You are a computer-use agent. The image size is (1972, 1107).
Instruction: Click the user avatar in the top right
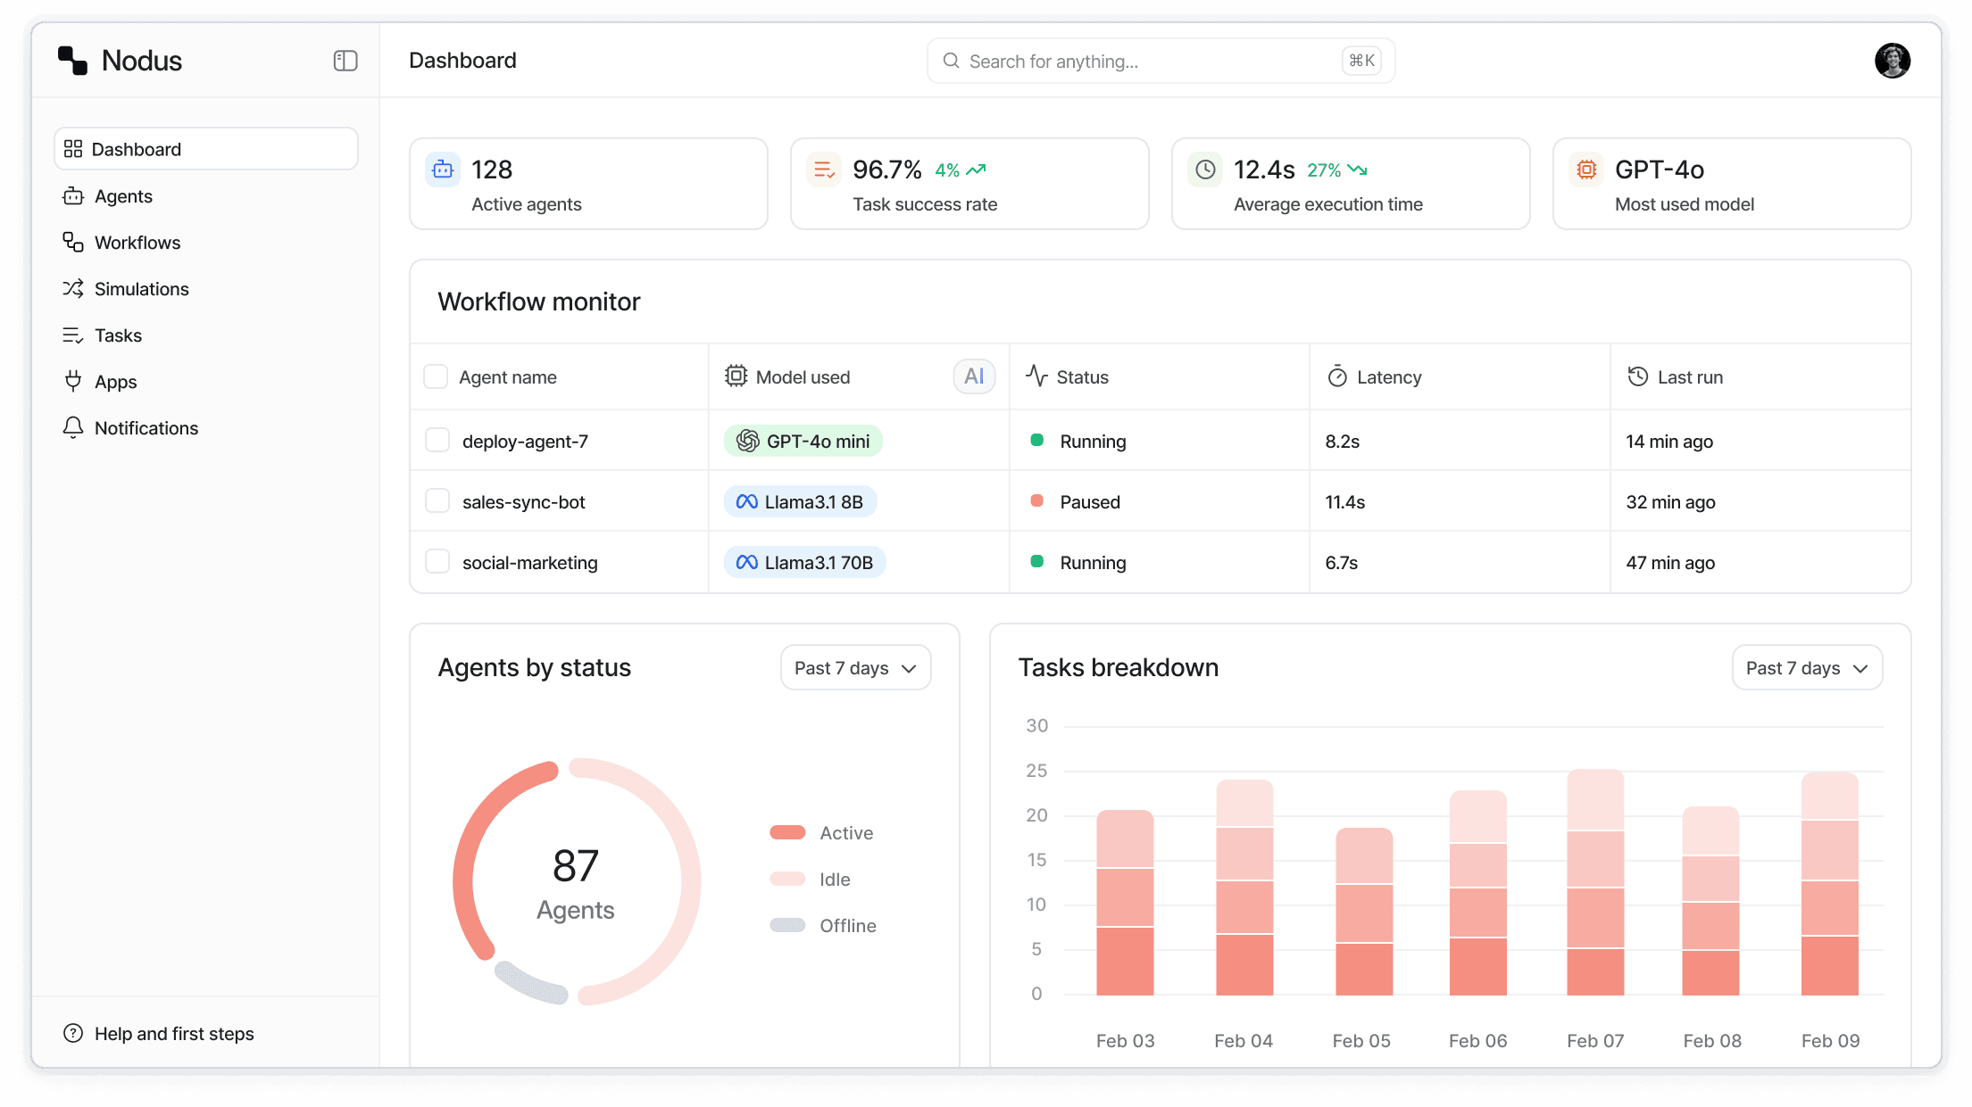click(1892, 60)
